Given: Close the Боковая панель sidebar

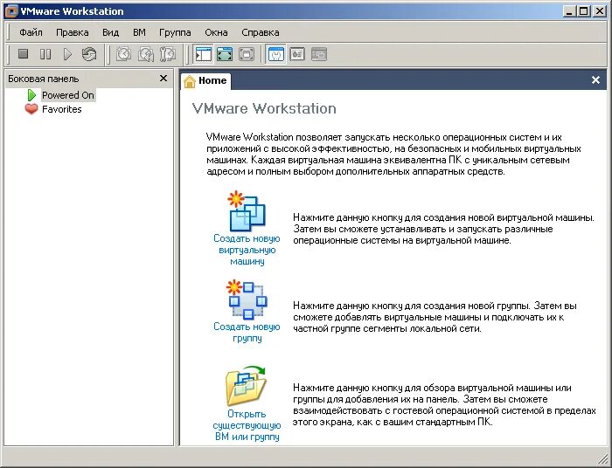Looking at the screenshot, I should coord(163,79).
